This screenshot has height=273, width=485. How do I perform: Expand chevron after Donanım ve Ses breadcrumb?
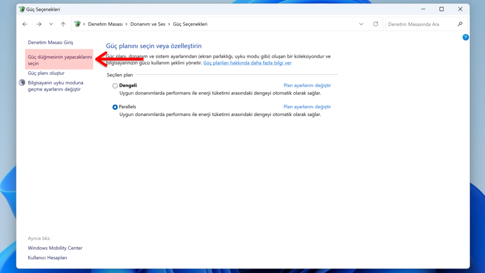coord(169,24)
